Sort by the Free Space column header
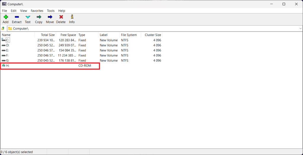Viewport: 303px width, 155px height. [x=68, y=35]
